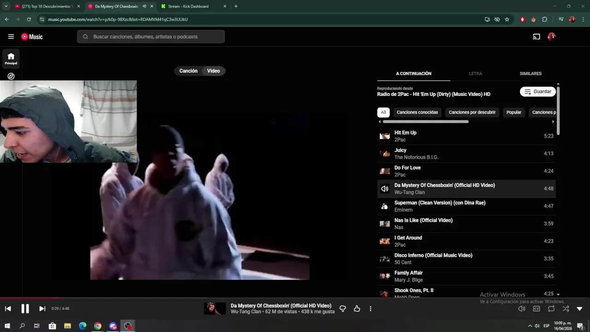
Task: Open the player three-dot more actions menu
Action: coord(371,309)
